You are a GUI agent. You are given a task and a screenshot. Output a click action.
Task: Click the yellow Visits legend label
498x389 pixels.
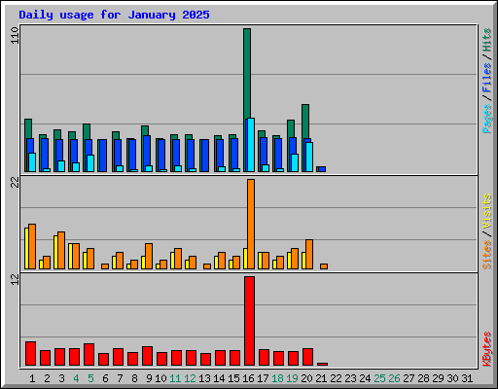coord(486,211)
